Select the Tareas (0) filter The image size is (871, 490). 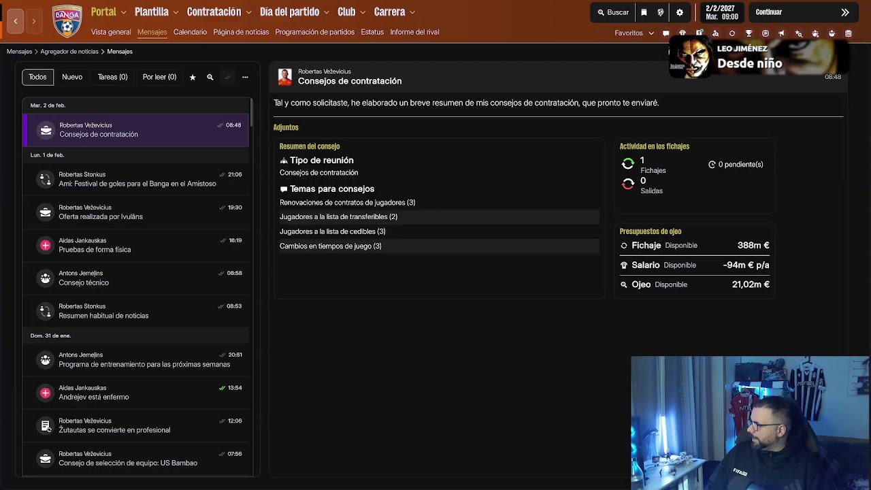pyautogui.click(x=113, y=77)
